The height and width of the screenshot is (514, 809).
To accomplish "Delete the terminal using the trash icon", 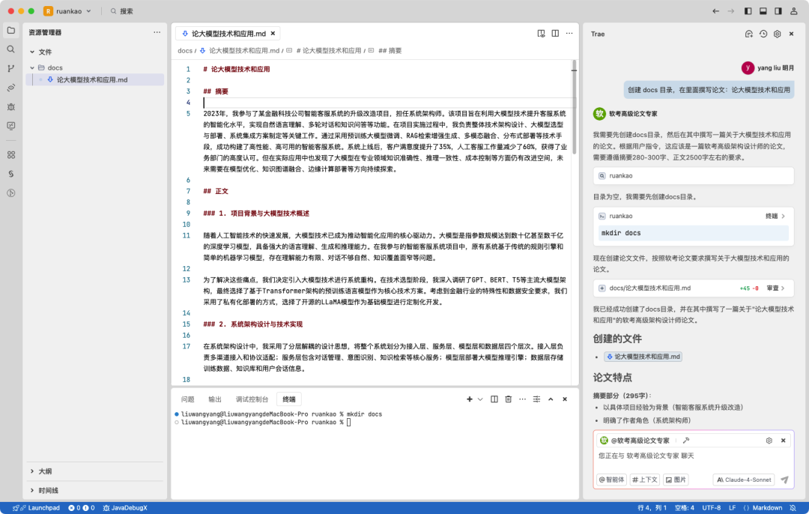I will pos(509,399).
